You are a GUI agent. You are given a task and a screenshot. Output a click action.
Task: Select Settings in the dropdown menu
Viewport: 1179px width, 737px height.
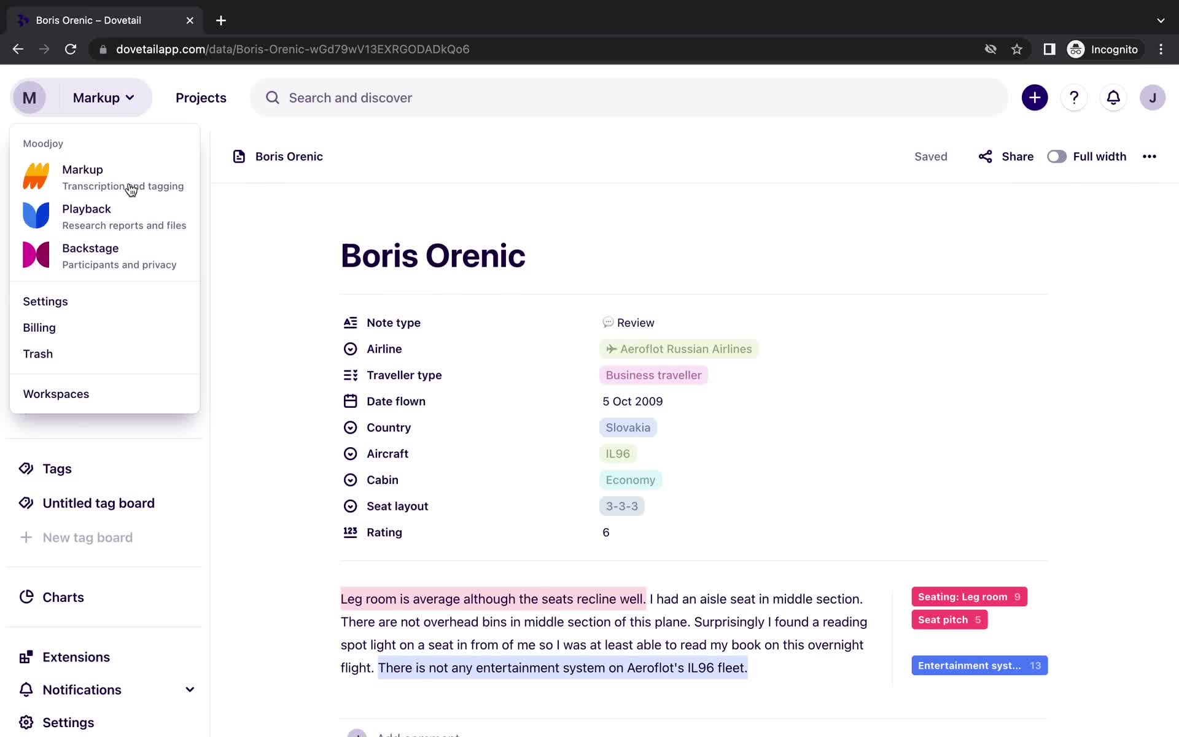click(45, 301)
